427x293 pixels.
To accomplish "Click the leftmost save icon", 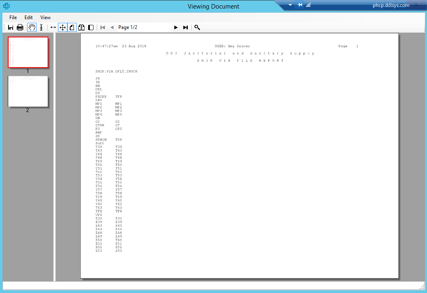I will tap(10, 27).
